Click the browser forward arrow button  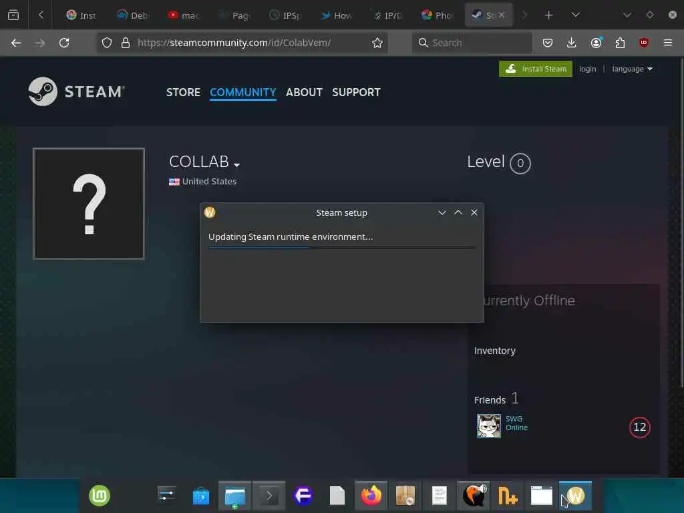(39, 43)
